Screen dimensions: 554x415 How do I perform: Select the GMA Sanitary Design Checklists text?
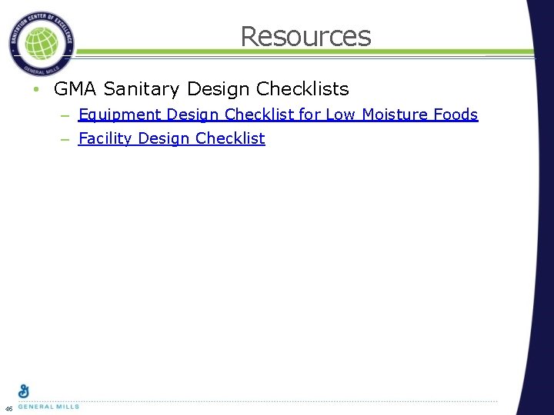point(201,89)
